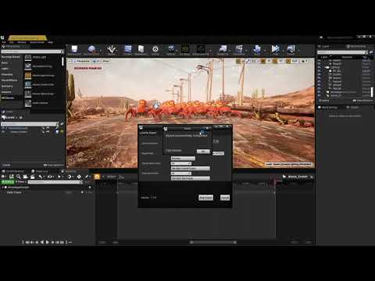Open the Sequencer Filters dropdown

click(x=21, y=182)
